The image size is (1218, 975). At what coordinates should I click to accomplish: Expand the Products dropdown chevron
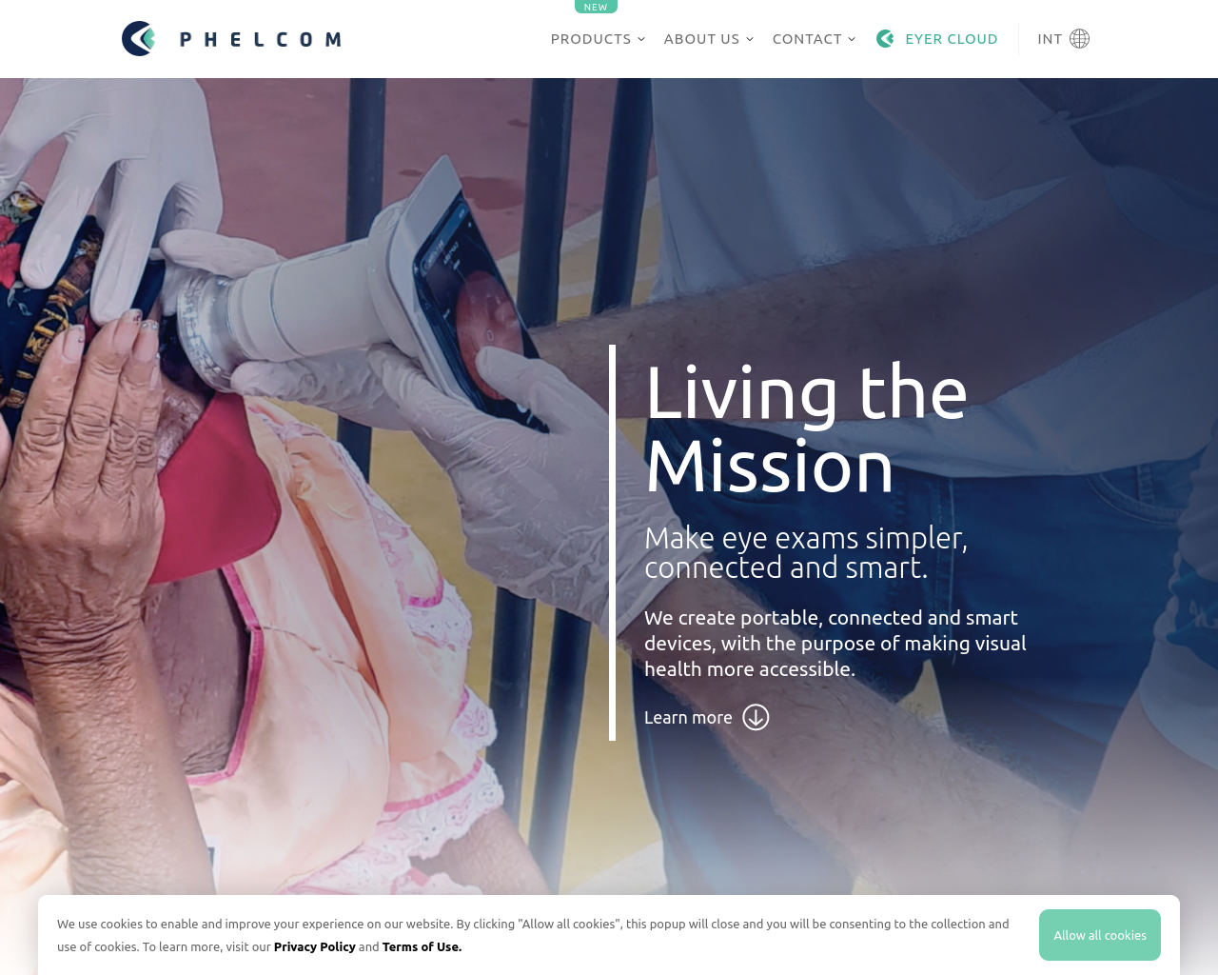tap(641, 39)
